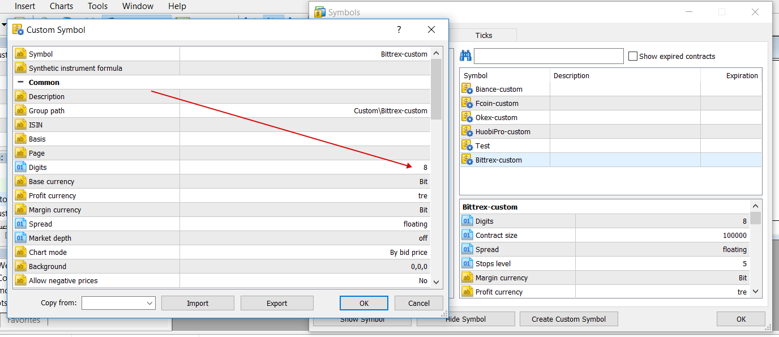Click scroll down arrow in Symbols details panel

point(756,292)
